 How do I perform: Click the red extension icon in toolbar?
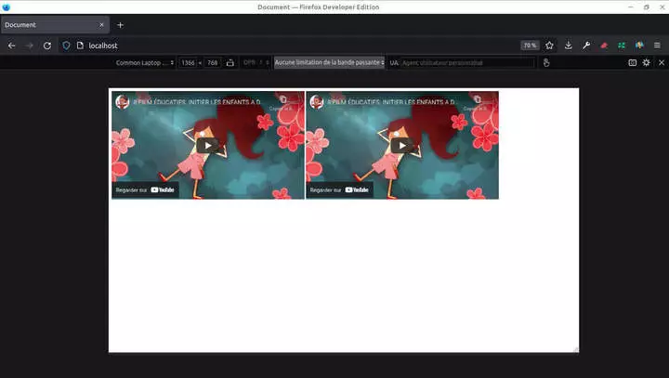(604, 46)
